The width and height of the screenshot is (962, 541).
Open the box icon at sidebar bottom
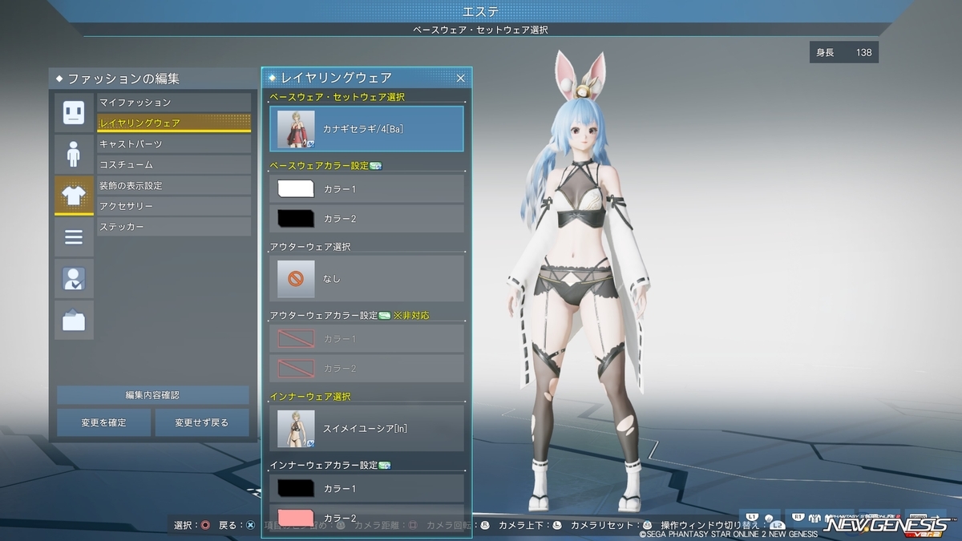74,320
